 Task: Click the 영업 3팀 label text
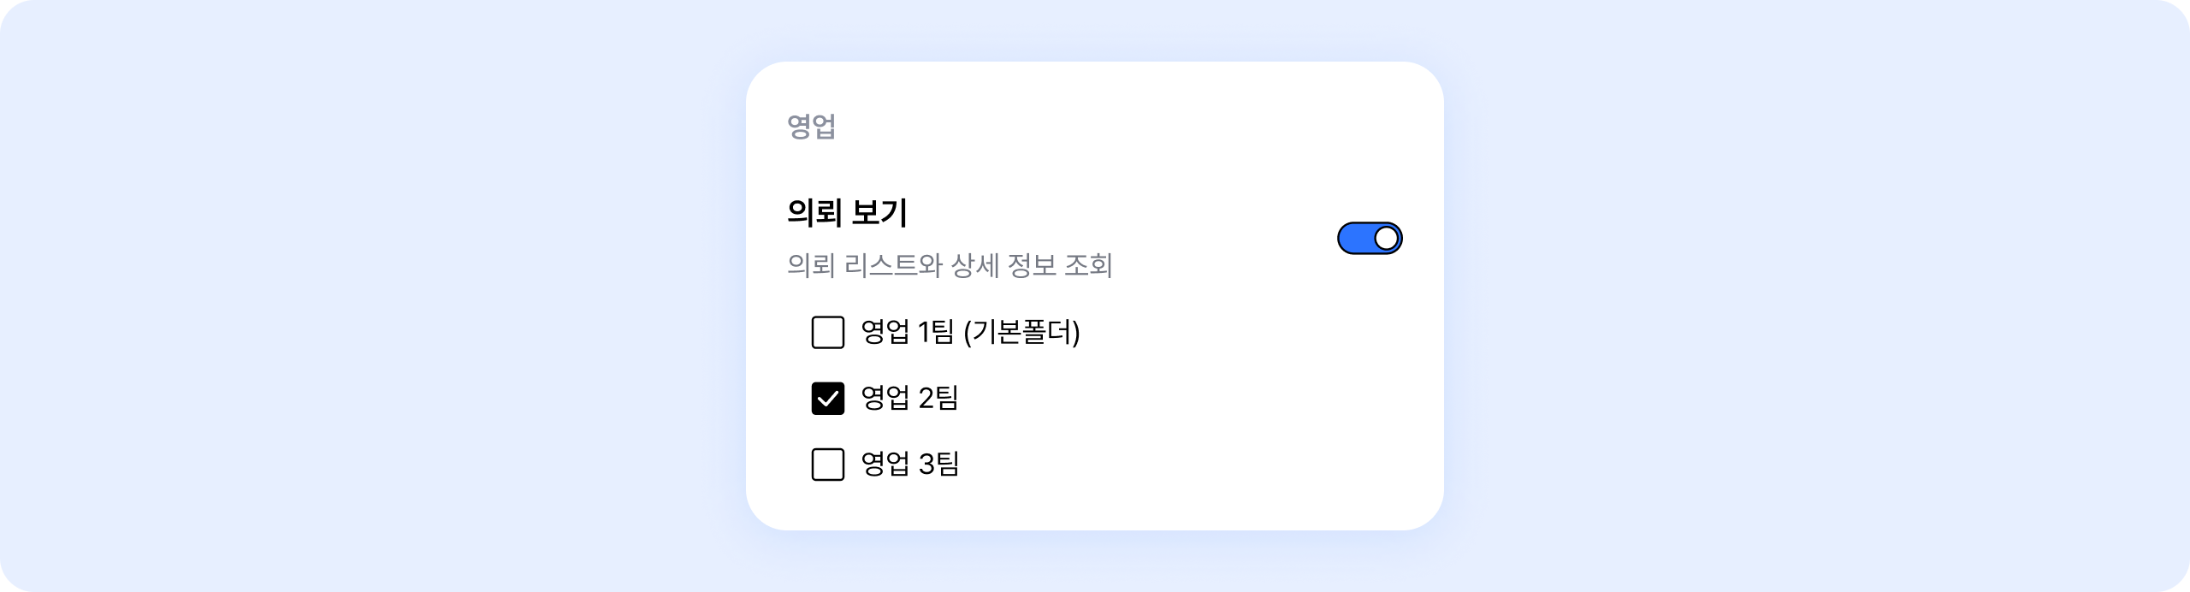pyautogui.click(x=909, y=465)
